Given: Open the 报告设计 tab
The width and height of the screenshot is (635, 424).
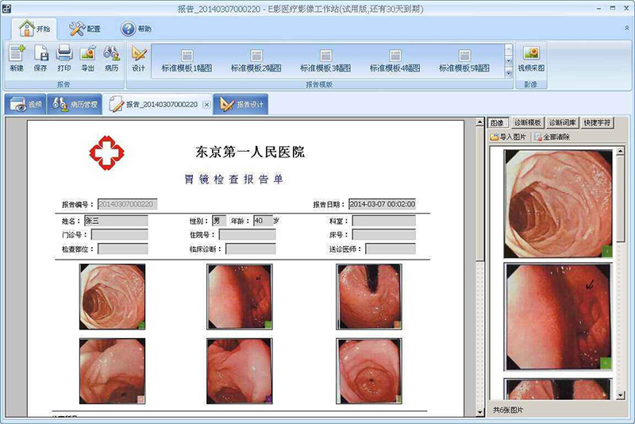Looking at the screenshot, I should (241, 105).
